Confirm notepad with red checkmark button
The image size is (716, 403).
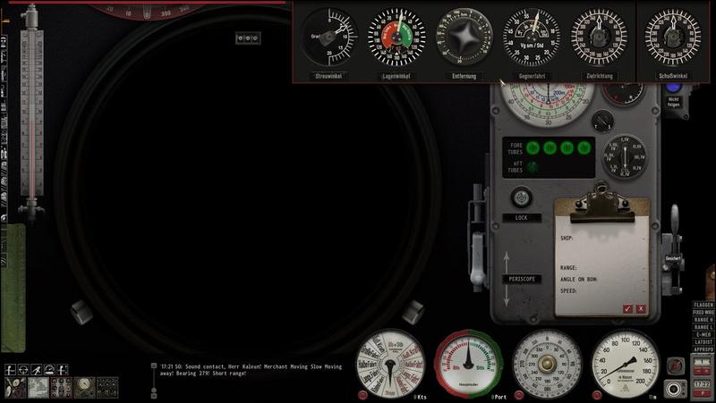(x=627, y=308)
